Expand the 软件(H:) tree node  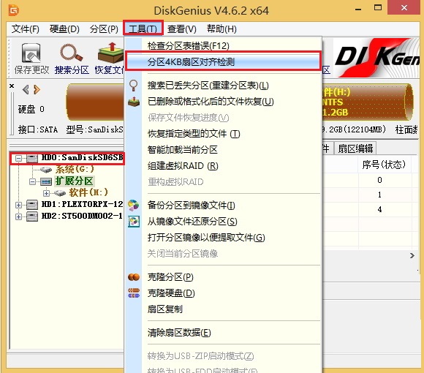[x=46, y=193]
